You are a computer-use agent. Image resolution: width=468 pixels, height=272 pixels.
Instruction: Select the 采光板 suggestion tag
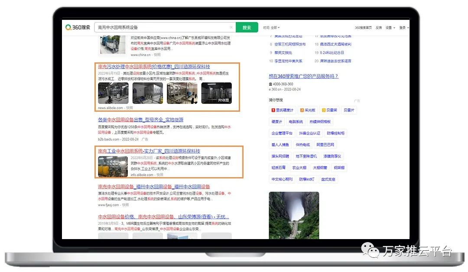pyautogui.click(x=309, y=110)
